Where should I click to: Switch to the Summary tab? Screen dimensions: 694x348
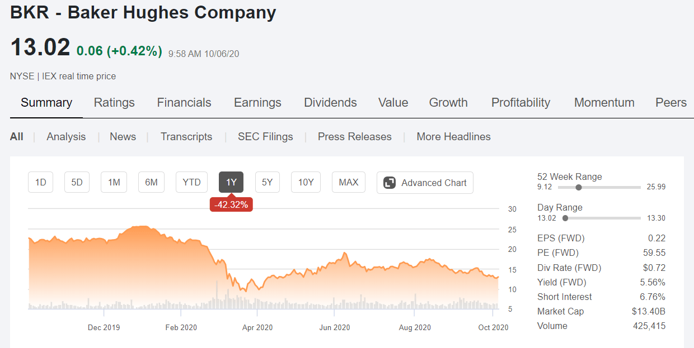click(x=46, y=103)
